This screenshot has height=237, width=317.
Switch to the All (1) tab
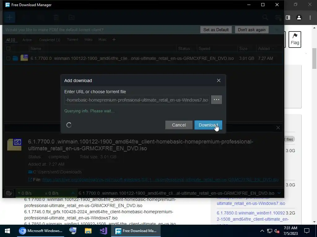click(11, 40)
